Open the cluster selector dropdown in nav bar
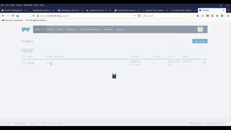Screen dimensions: 231x130 click(39, 30)
